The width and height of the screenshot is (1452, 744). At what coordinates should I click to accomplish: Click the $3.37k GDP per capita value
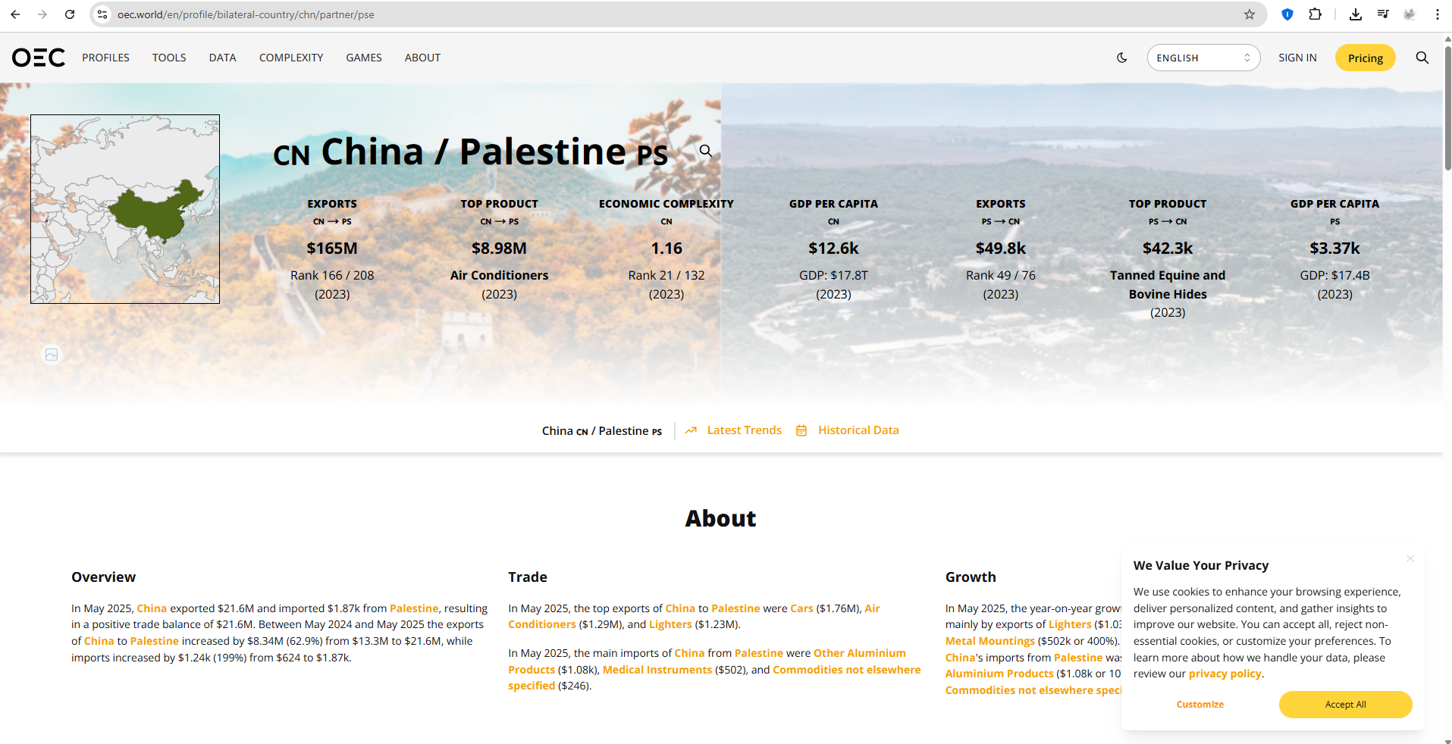(x=1334, y=249)
